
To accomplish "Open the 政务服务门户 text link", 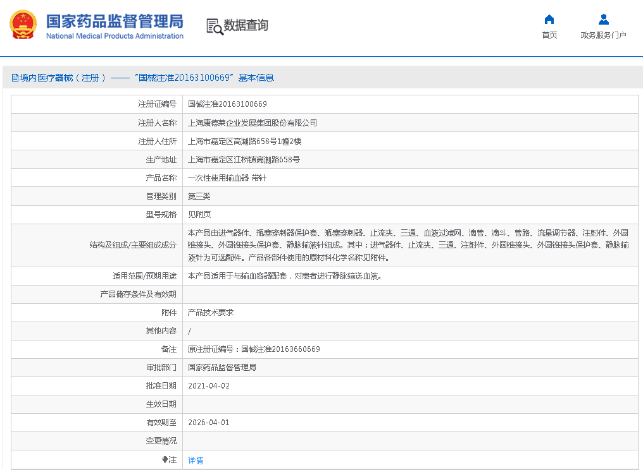I will (603, 35).
